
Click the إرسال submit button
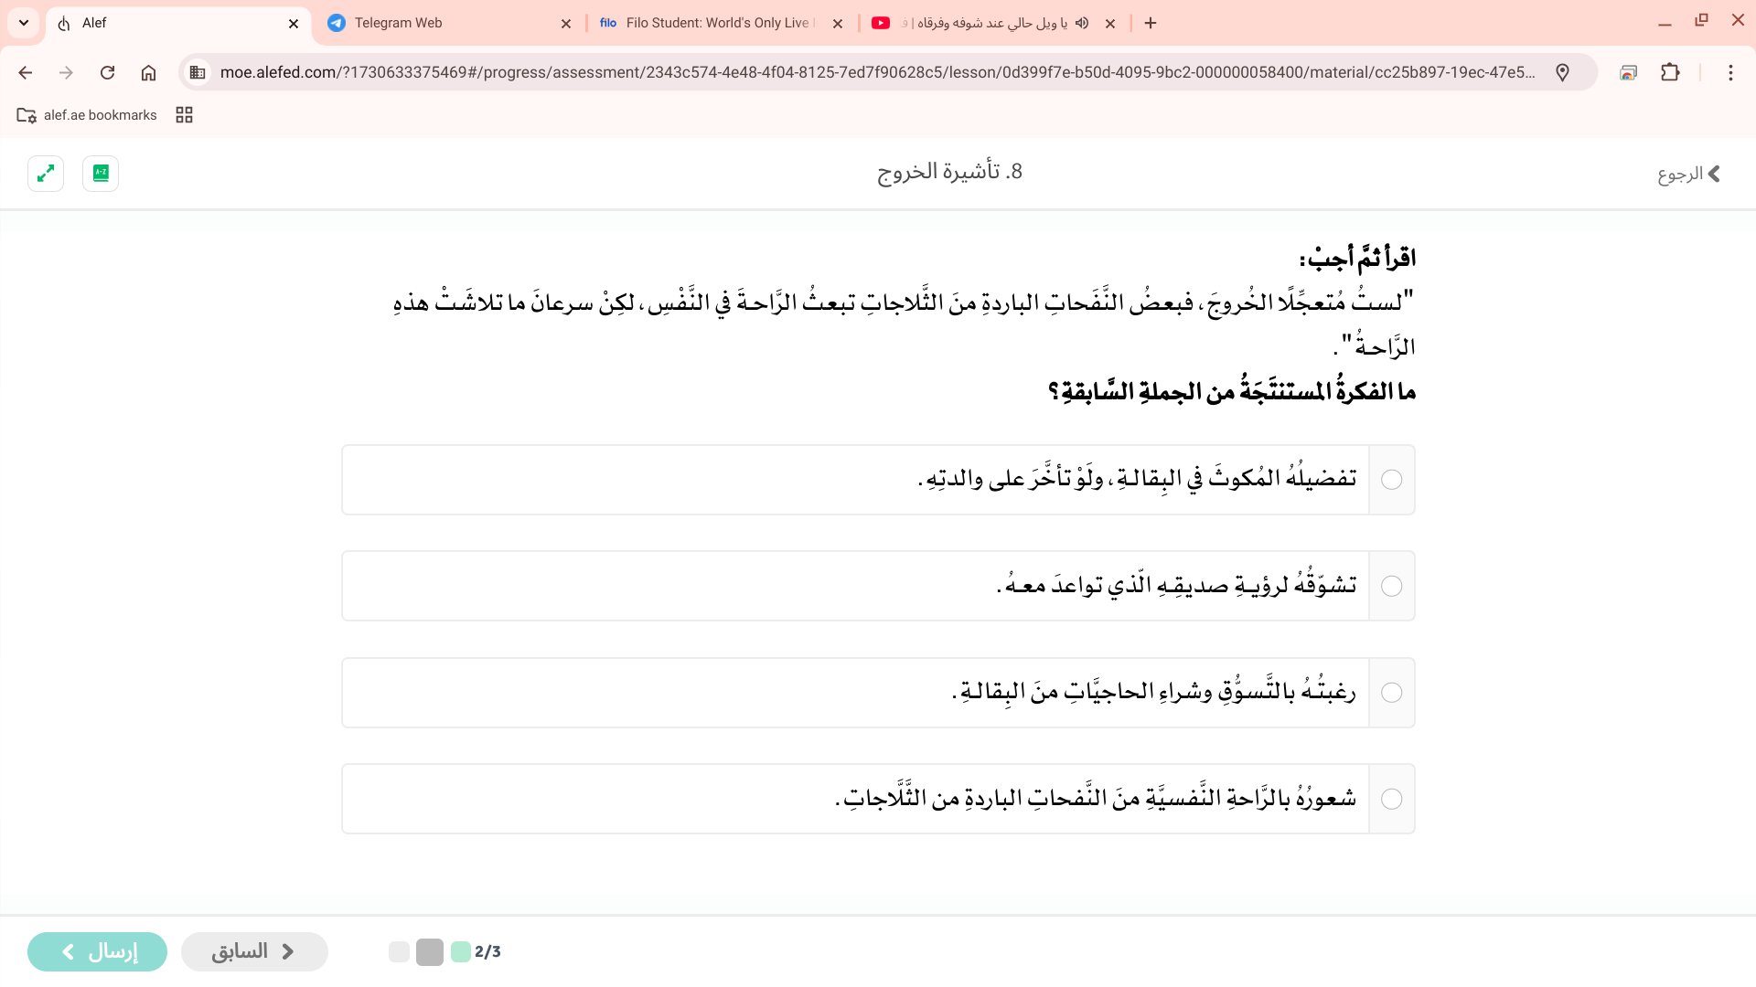coord(97,951)
